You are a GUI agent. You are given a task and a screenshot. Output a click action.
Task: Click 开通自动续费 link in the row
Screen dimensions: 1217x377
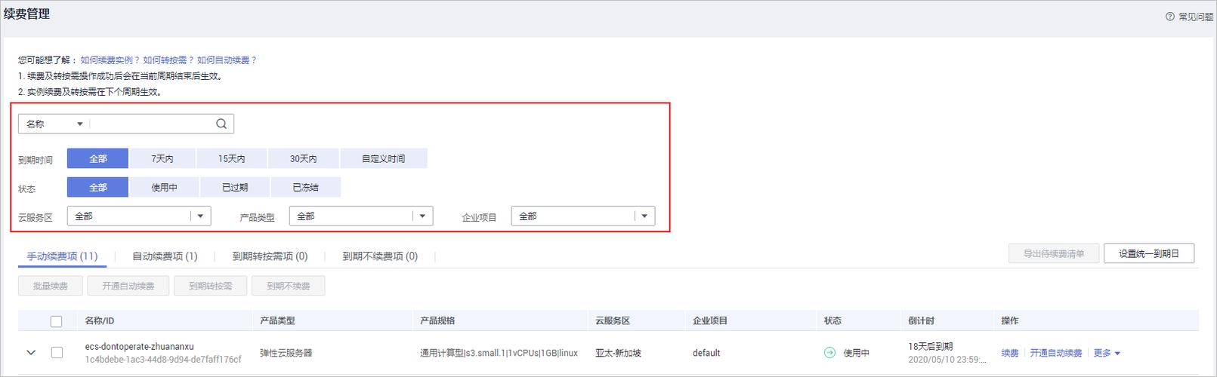click(1056, 353)
